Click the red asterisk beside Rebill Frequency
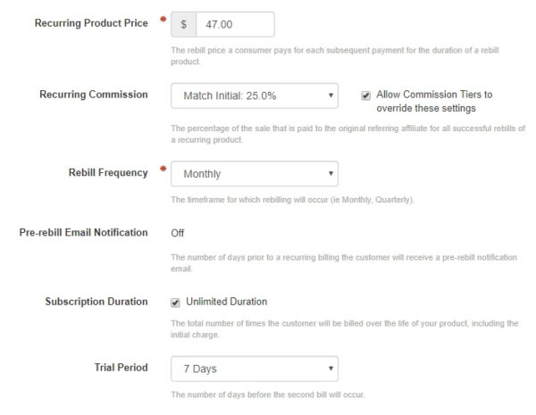The height and width of the screenshot is (415, 536). click(163, 168)
